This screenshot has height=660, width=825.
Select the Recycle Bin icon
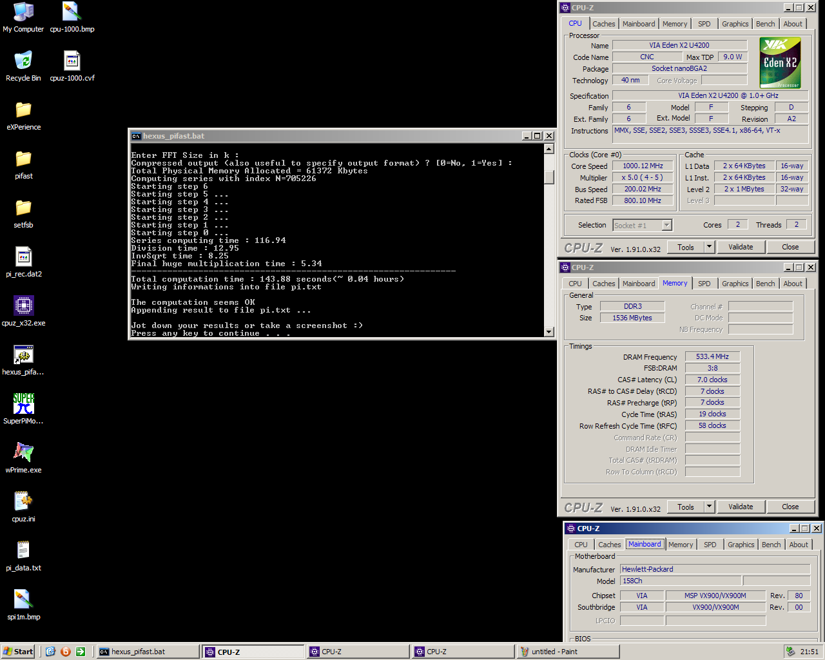pyautogui.click(x=23, y=66)
